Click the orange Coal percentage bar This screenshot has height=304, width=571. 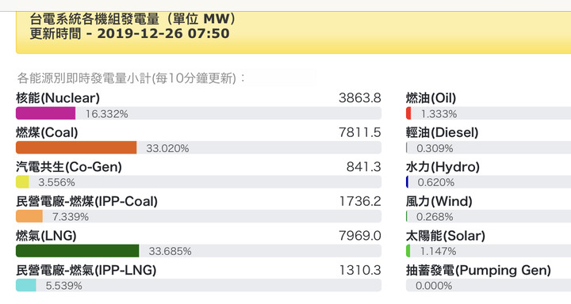(x=76, y=147)
